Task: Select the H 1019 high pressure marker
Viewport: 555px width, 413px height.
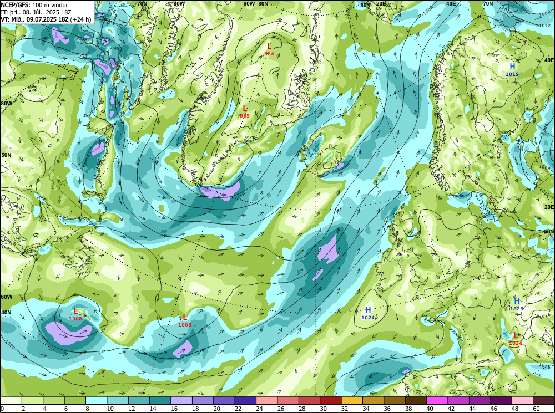Action: point(512,69)
